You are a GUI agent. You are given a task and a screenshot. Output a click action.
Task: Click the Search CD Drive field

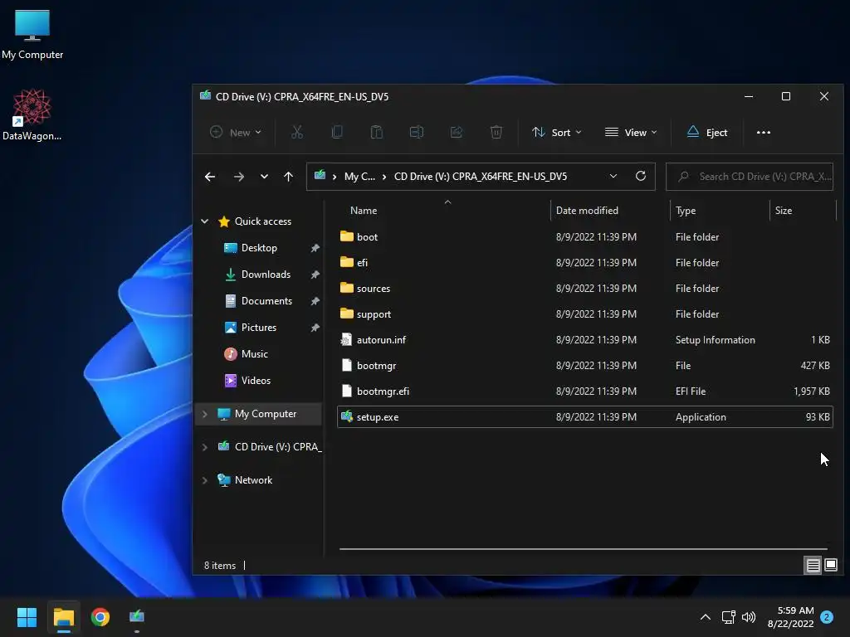point(750,177)
